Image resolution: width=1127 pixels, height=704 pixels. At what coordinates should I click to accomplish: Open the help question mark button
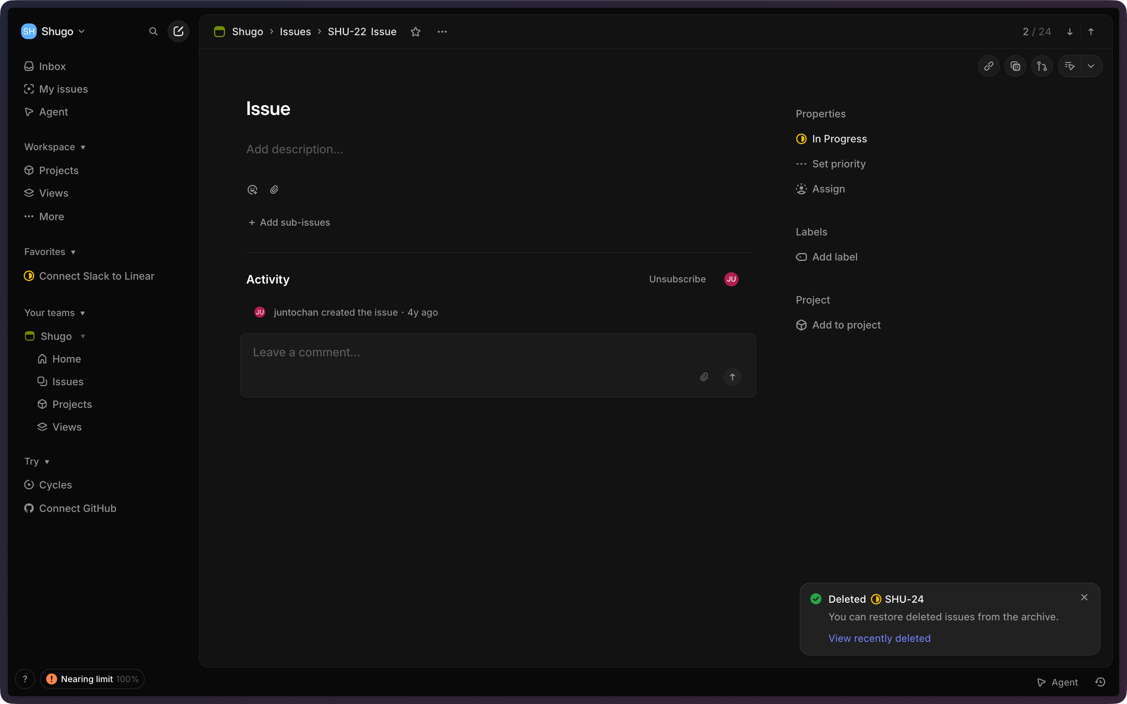tap(25, 679)
